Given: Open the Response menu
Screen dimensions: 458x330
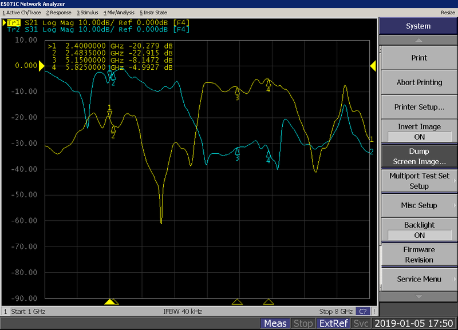Looking at the screenshot, I should point(59,12).
